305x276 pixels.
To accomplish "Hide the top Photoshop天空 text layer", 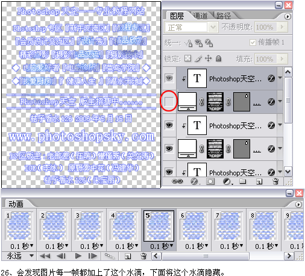I will pyautogui.click(x=169, y=78).
